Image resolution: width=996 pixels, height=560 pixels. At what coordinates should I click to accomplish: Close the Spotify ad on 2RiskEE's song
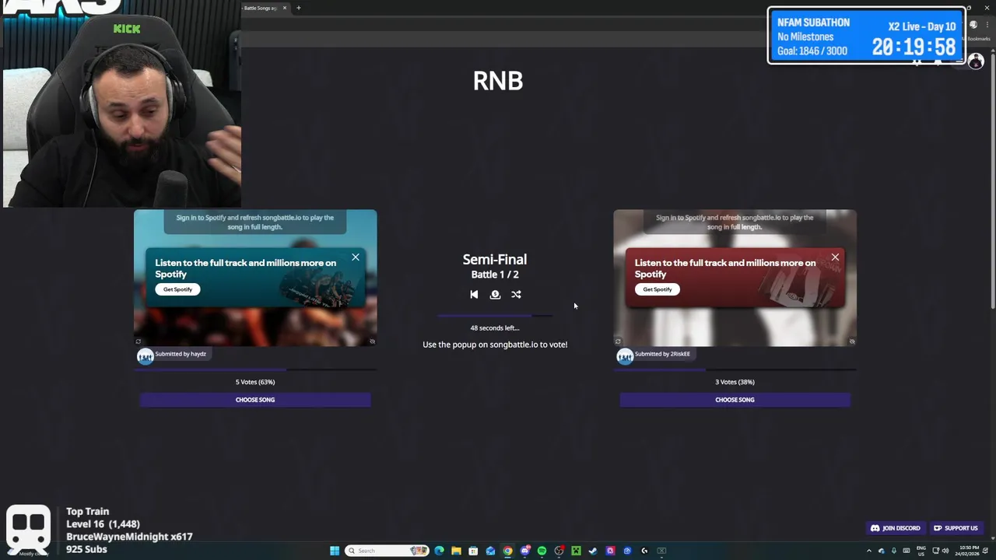coord(835,257)
